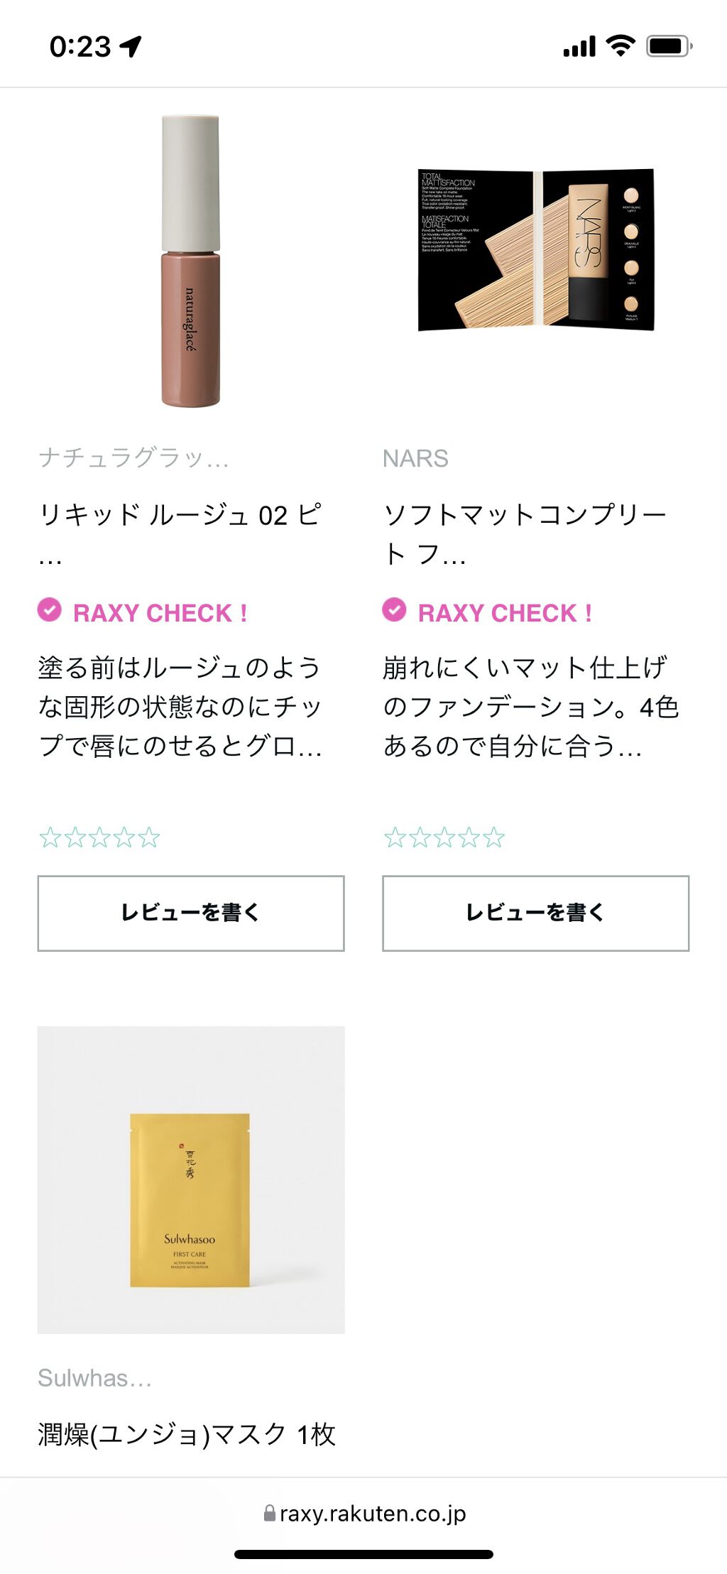Write a review for the naturaglacé Liquid Rouge
Viewport: 727px width, 1574px height.
(191, 913)
